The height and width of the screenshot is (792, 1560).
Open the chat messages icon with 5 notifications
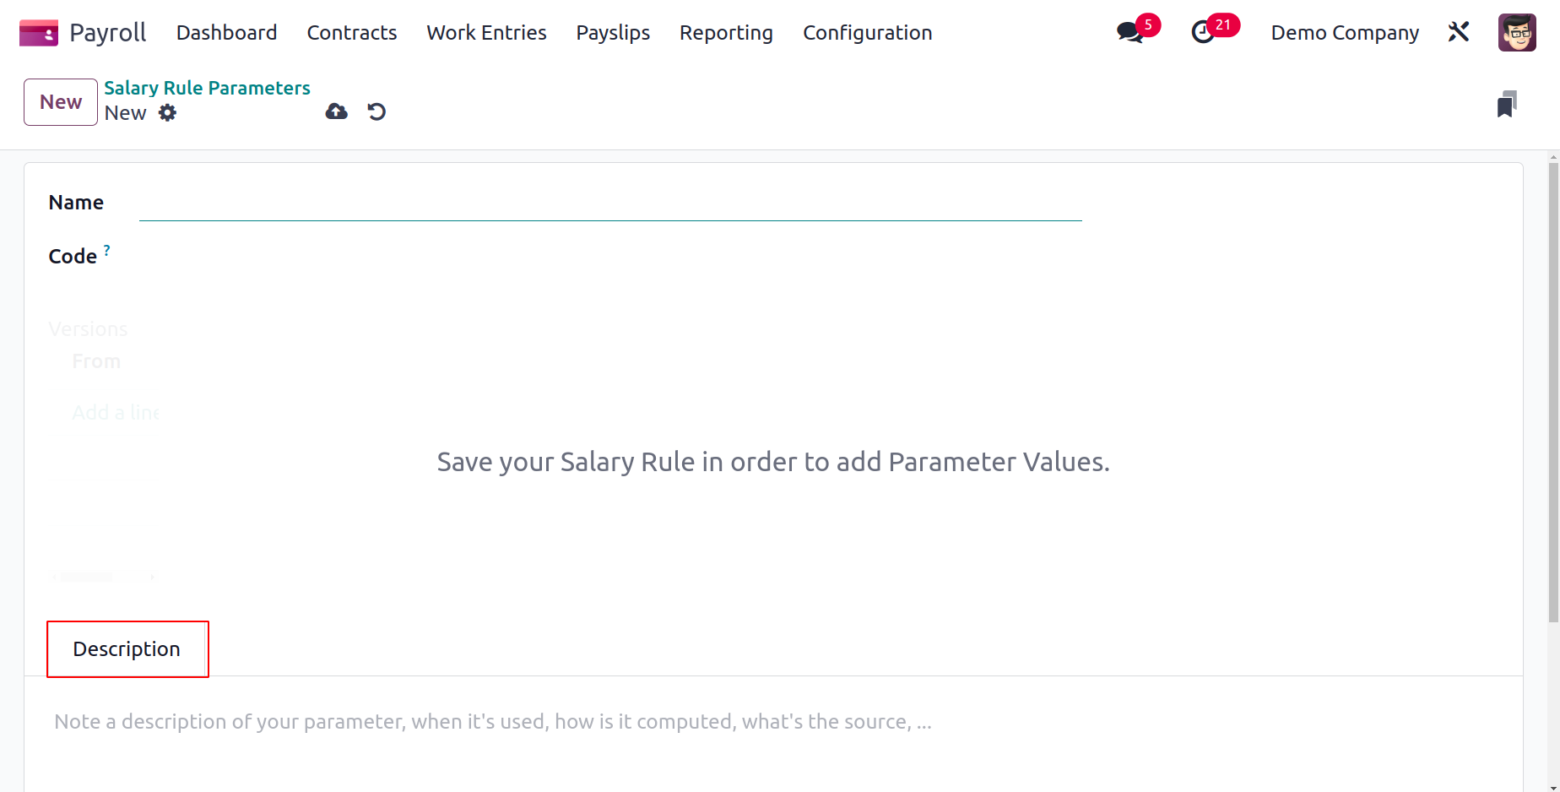click(x=1130, y=33)
